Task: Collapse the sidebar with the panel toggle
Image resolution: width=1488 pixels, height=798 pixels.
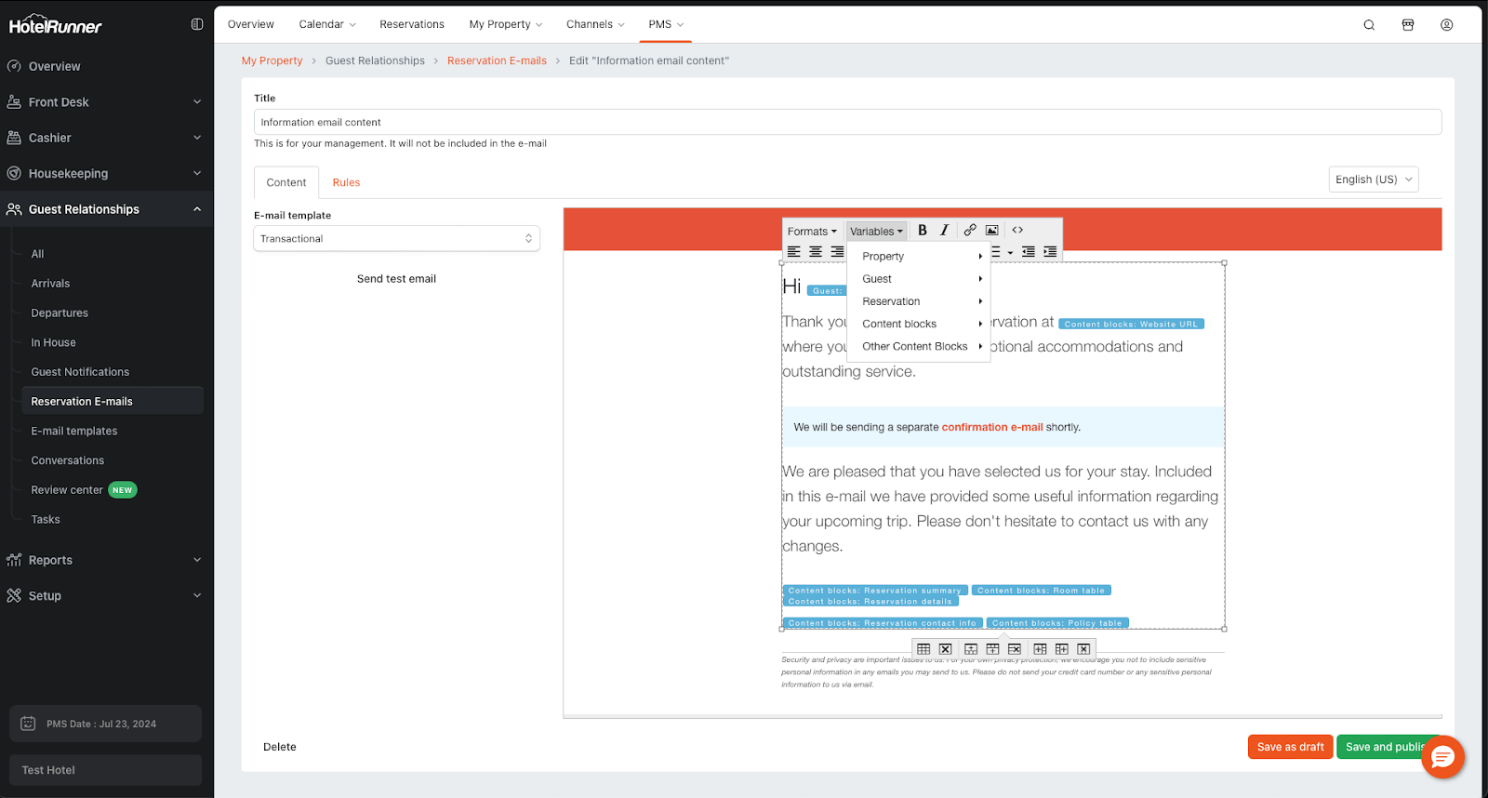Action: tap(197, 25)
